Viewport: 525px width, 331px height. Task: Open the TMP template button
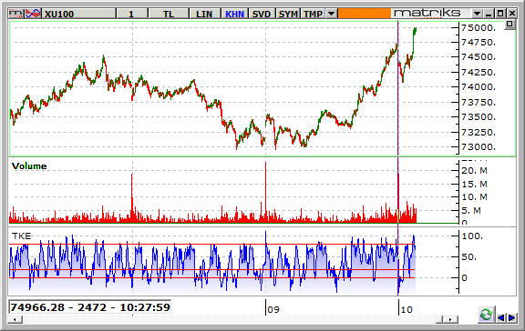point(313,14)
